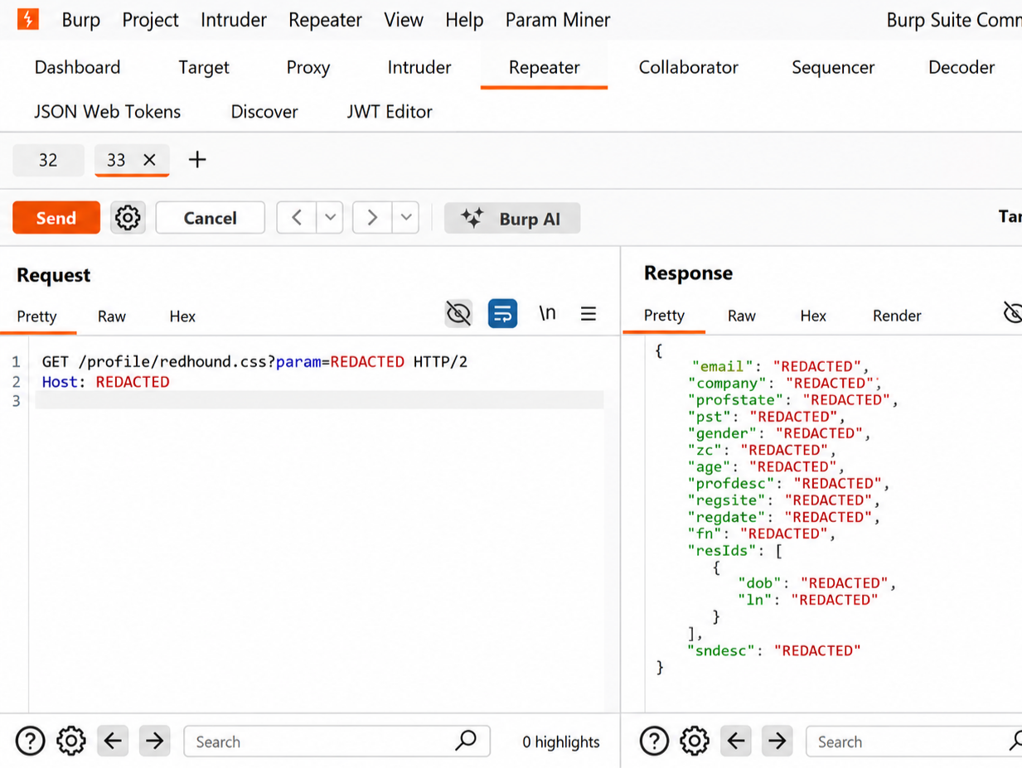Open help icon below Response panel
This screenshot has height=768, width=1022.
654,741
